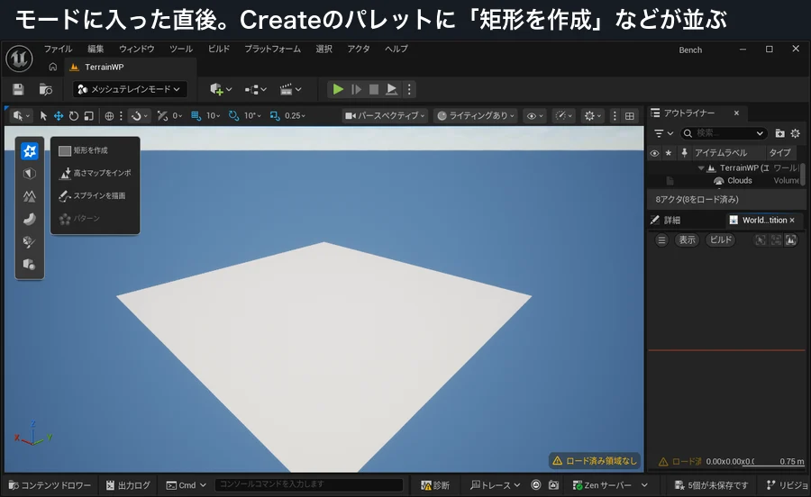Click the skip frame playback button
Image resolution: width=811 pixels, height=497 pixels.
[356, 89]
